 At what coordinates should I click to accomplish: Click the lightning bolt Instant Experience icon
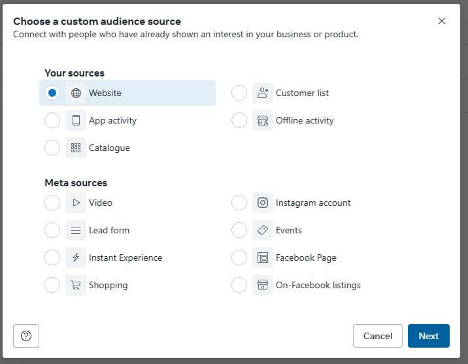click(76, 257)
